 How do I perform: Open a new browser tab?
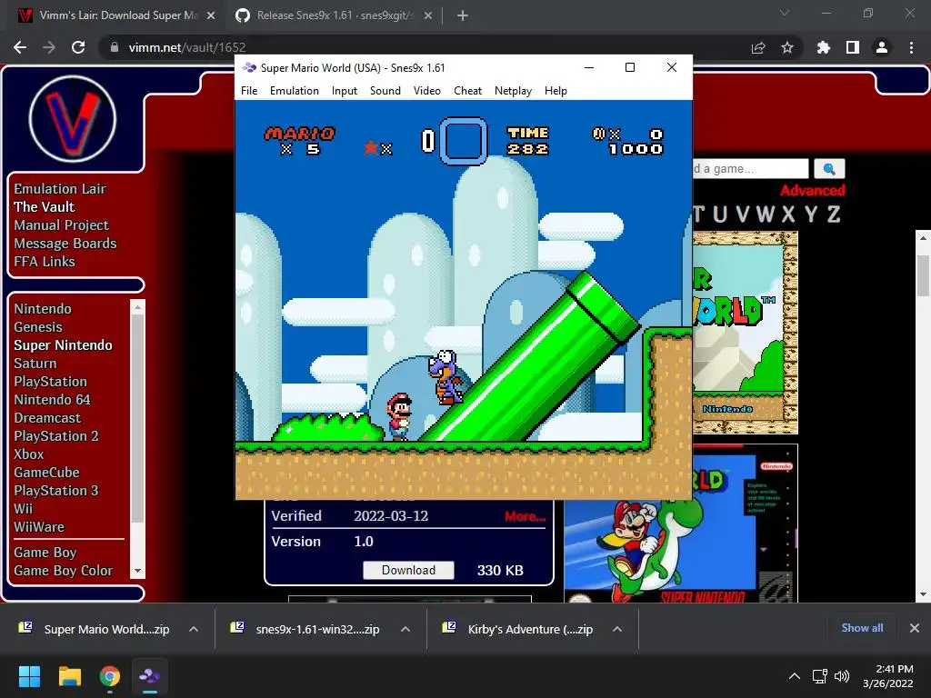pyautogui.click(x=463, y=16)
